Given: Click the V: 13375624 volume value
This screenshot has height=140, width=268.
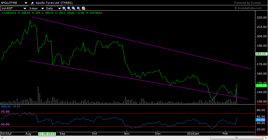Looking at the screenshot, I should 94,13.
